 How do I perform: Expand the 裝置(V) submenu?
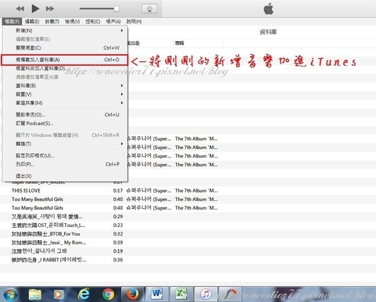(x=65, y=94)
